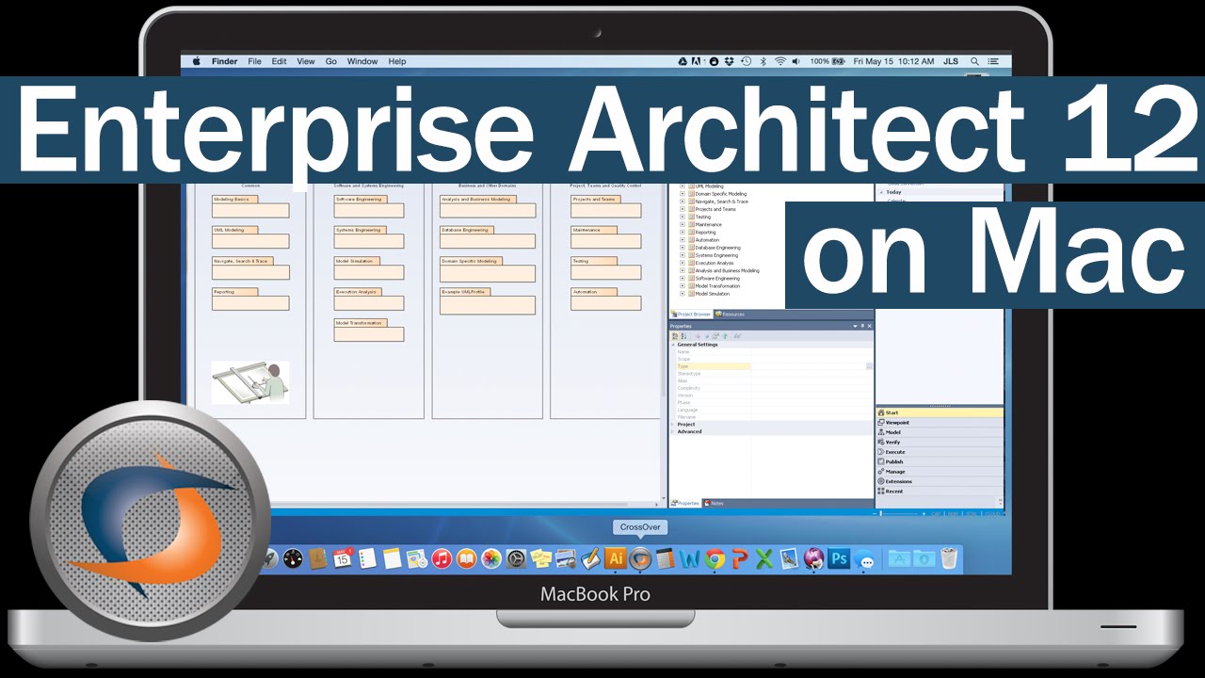
Task: Open Notification Center icon
Action: [x=994, y=61]
